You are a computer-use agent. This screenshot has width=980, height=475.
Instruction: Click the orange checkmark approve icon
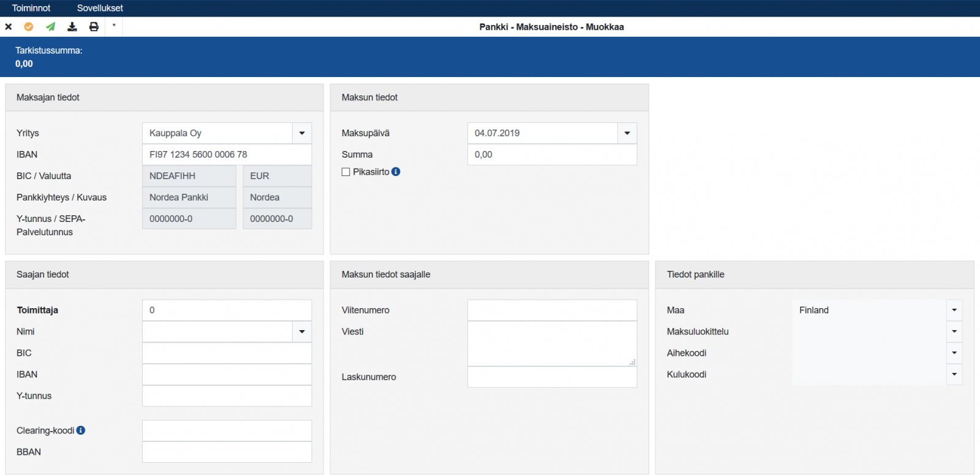[28, 27]
